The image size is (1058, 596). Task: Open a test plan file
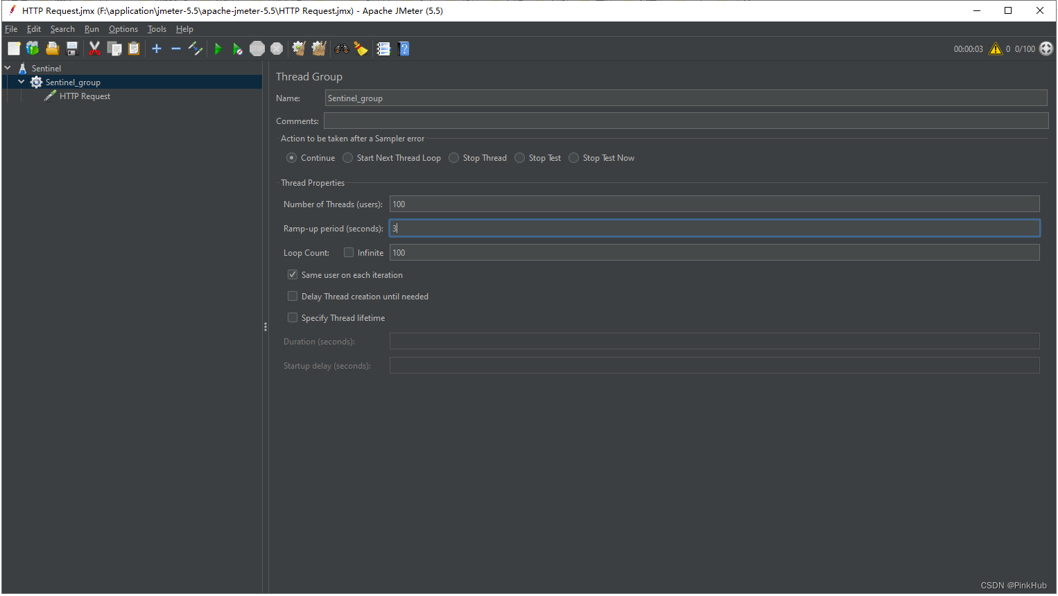(x=52, y=49)
